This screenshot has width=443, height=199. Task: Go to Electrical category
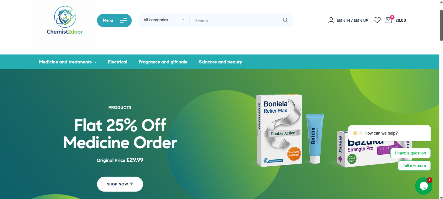pos(117,62)
